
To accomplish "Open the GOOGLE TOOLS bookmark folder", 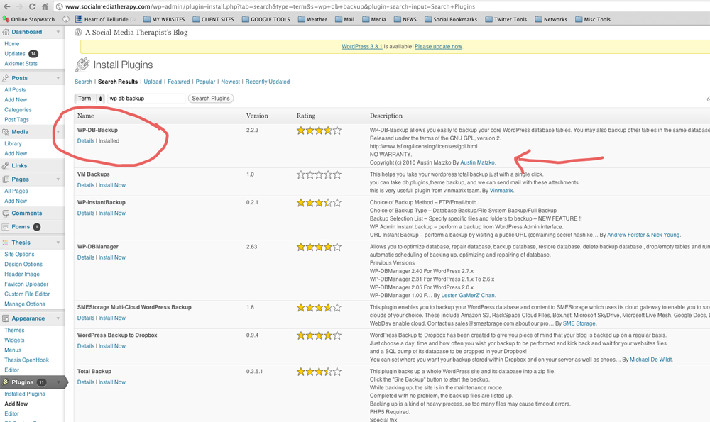I will coord(266,19).
